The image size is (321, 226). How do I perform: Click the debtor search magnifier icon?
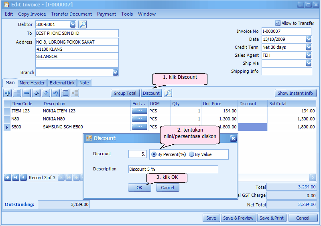point(82,24)
